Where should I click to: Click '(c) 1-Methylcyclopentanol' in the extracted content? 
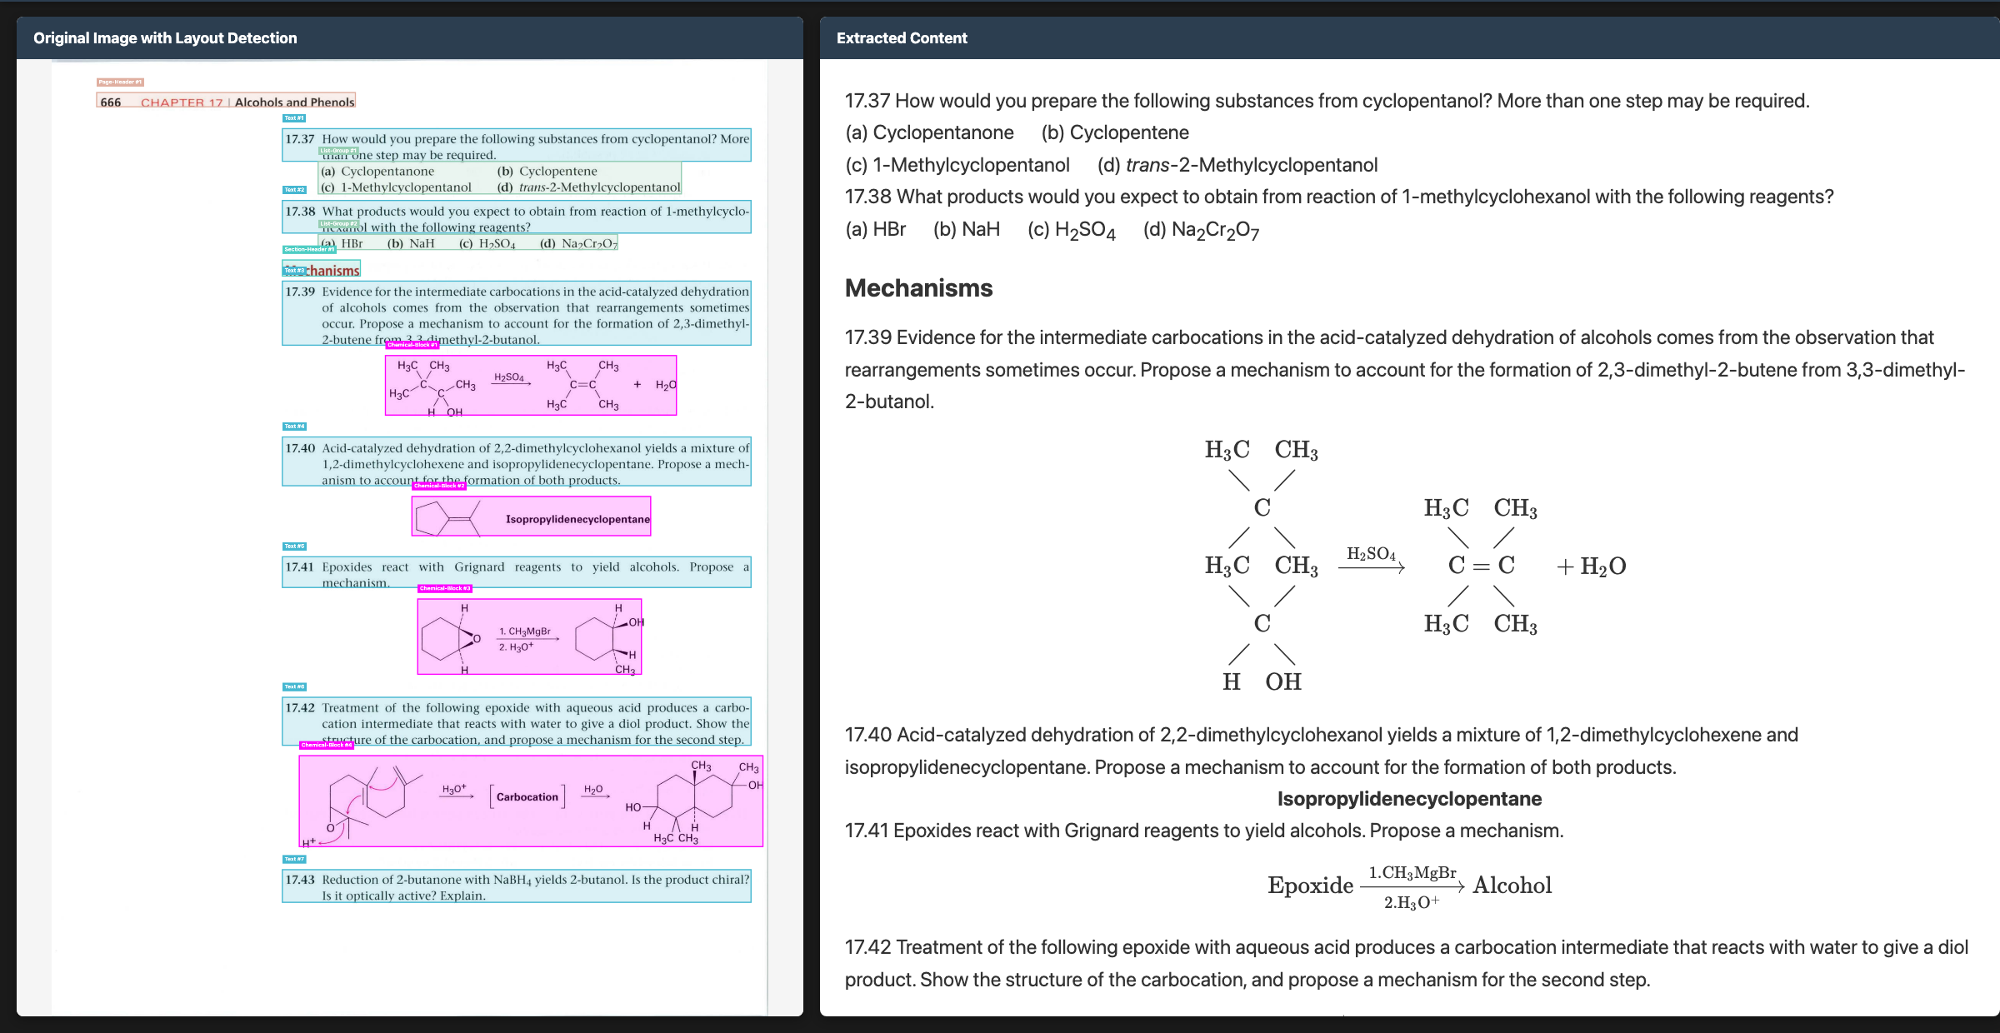[957, 165]
